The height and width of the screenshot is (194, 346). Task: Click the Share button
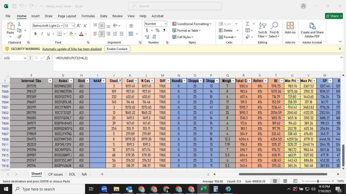click(334, 16)
